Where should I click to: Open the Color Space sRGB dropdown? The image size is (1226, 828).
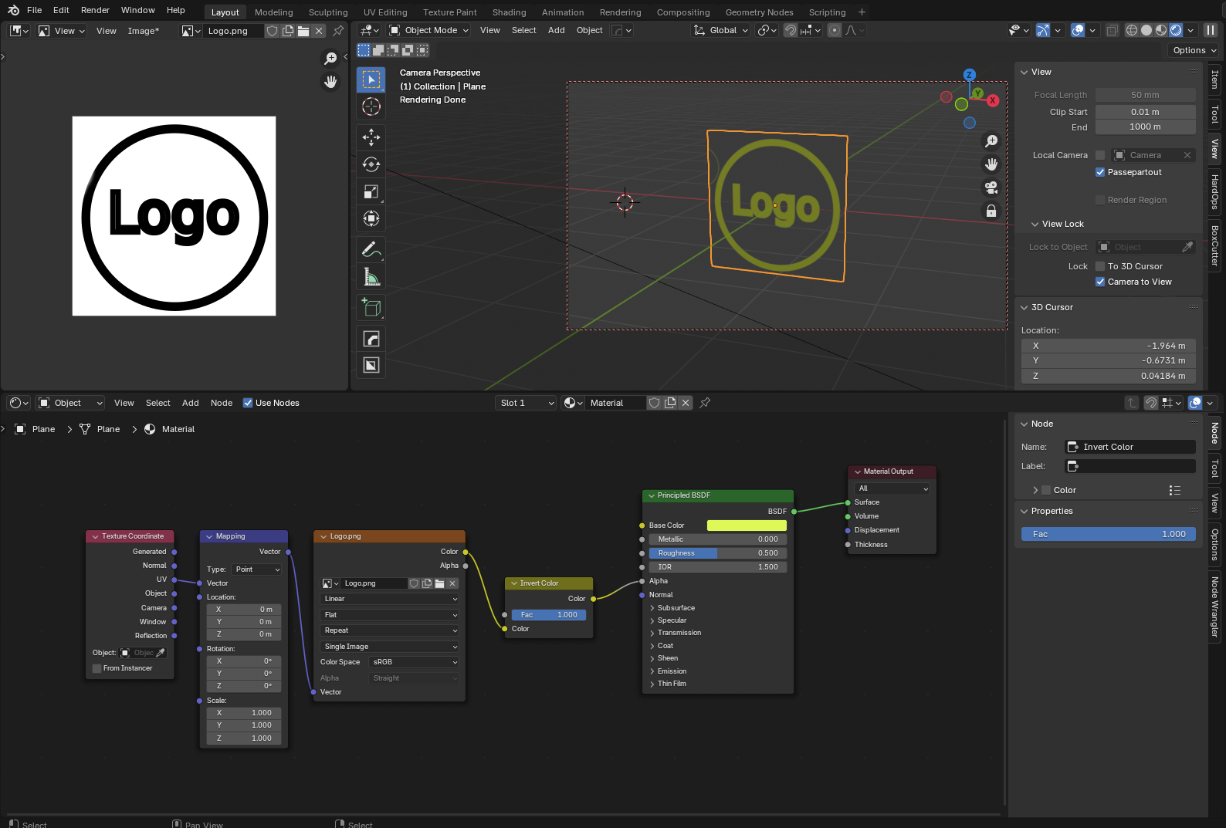[x=414, y=662]
